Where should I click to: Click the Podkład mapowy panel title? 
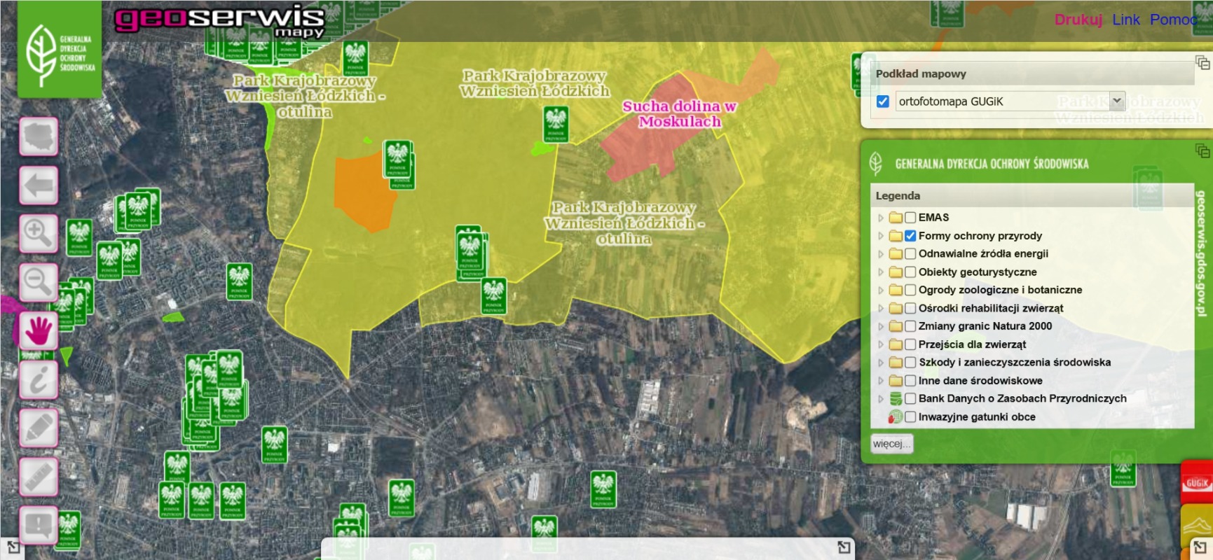pyautogui.click(x=921, y=73)
